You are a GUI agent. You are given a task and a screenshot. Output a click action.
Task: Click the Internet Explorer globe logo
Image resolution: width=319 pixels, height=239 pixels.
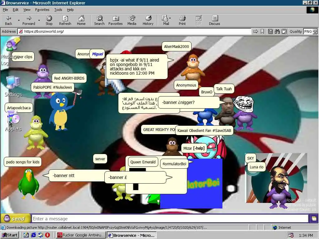(312, 10)
